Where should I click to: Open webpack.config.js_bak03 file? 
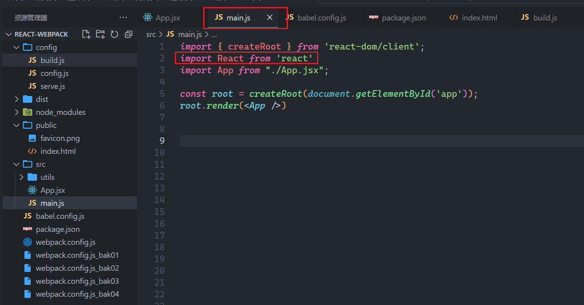pos(70,281)
